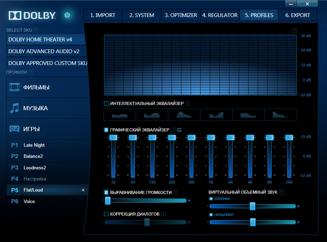Switch to the 1. IMPORT tab
Screen dimensions: 327x242
[103, 15]
